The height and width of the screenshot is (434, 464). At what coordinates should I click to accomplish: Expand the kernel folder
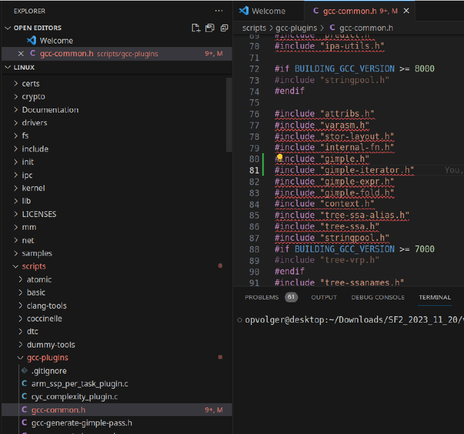click(x=33, y=188)
